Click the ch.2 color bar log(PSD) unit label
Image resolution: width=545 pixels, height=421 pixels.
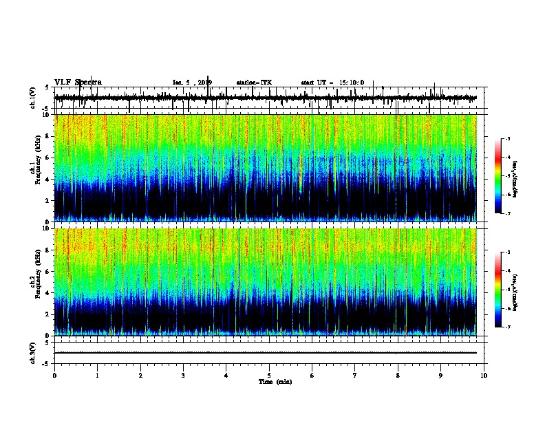pyautogui.click(x=515, y=292)
